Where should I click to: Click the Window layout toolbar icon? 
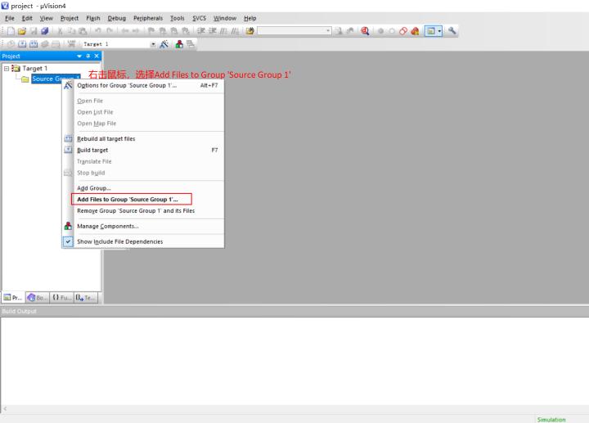click(x=431, y=31)
